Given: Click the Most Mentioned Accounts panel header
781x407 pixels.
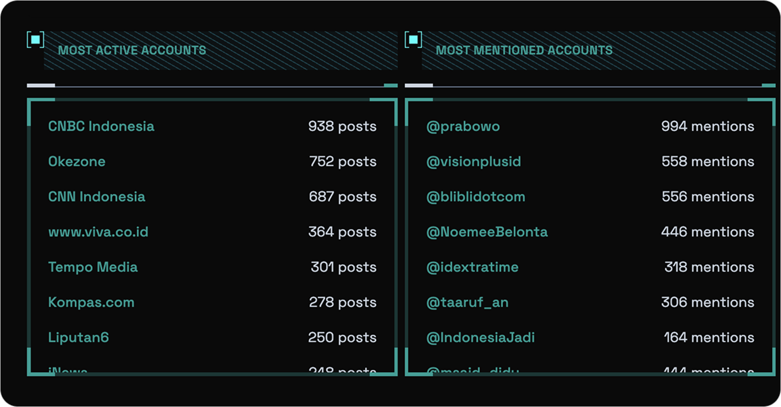Looking at the screenshot, I should click(524, 50).
